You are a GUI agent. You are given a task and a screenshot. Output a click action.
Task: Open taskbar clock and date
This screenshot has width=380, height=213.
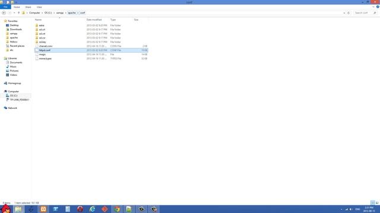click(x=369, y=209)
